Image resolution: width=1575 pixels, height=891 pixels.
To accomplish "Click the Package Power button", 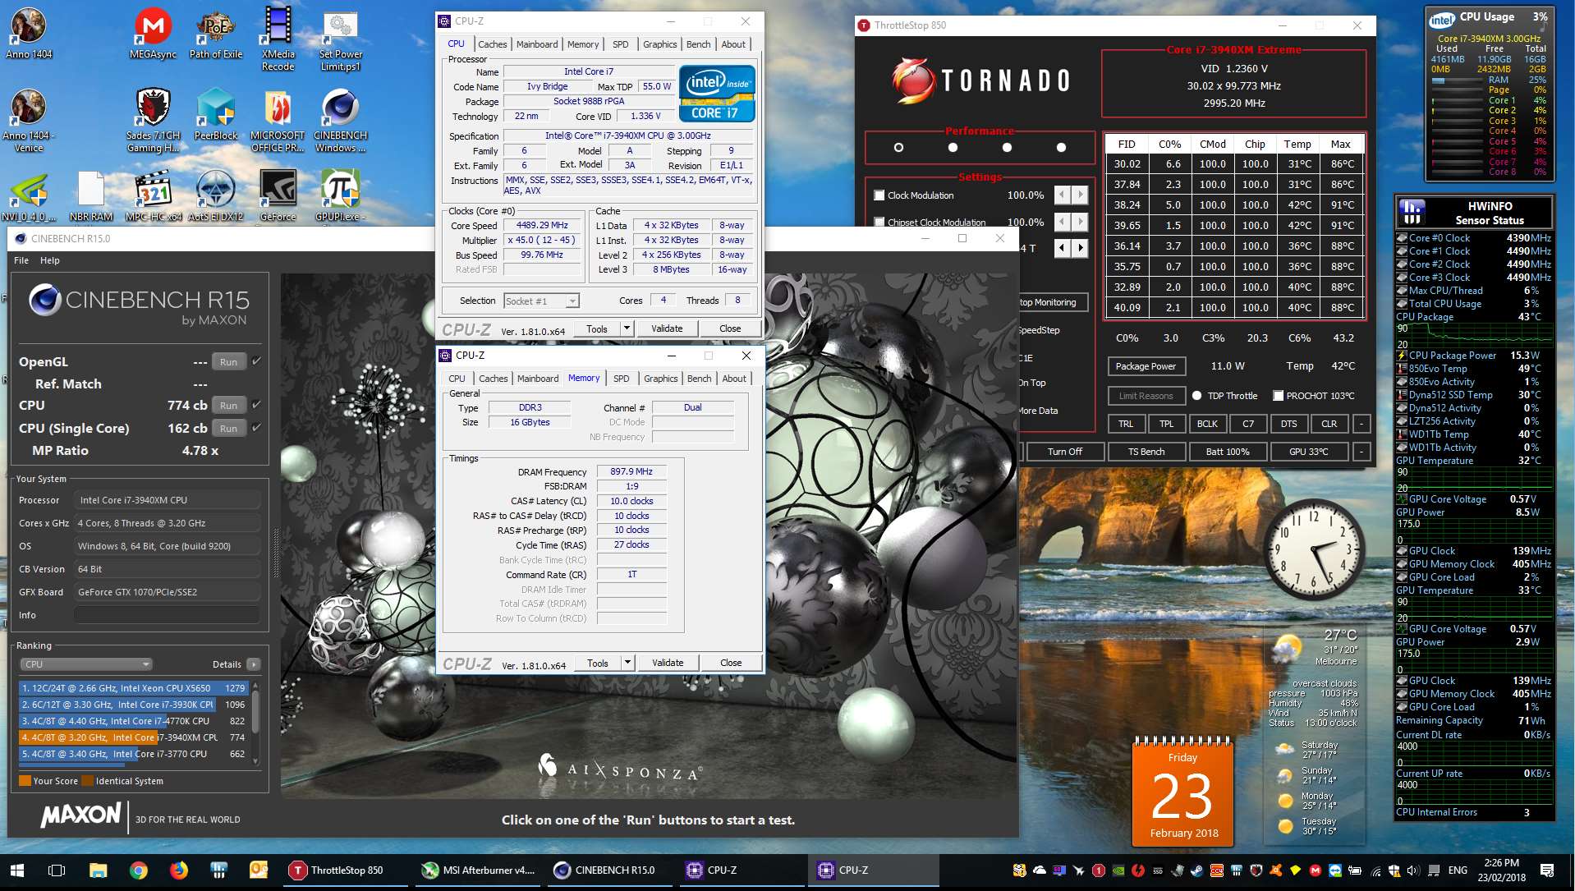I will (x=1146, y=366).
